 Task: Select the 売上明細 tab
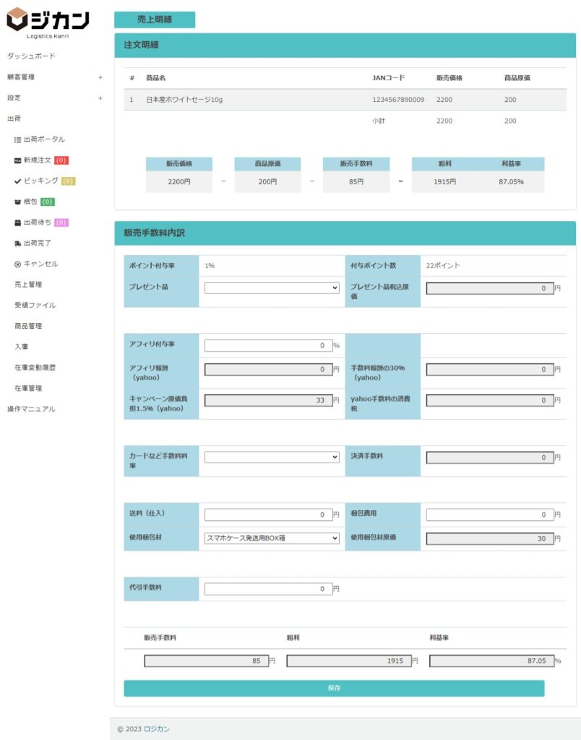(x=154, y=20)
